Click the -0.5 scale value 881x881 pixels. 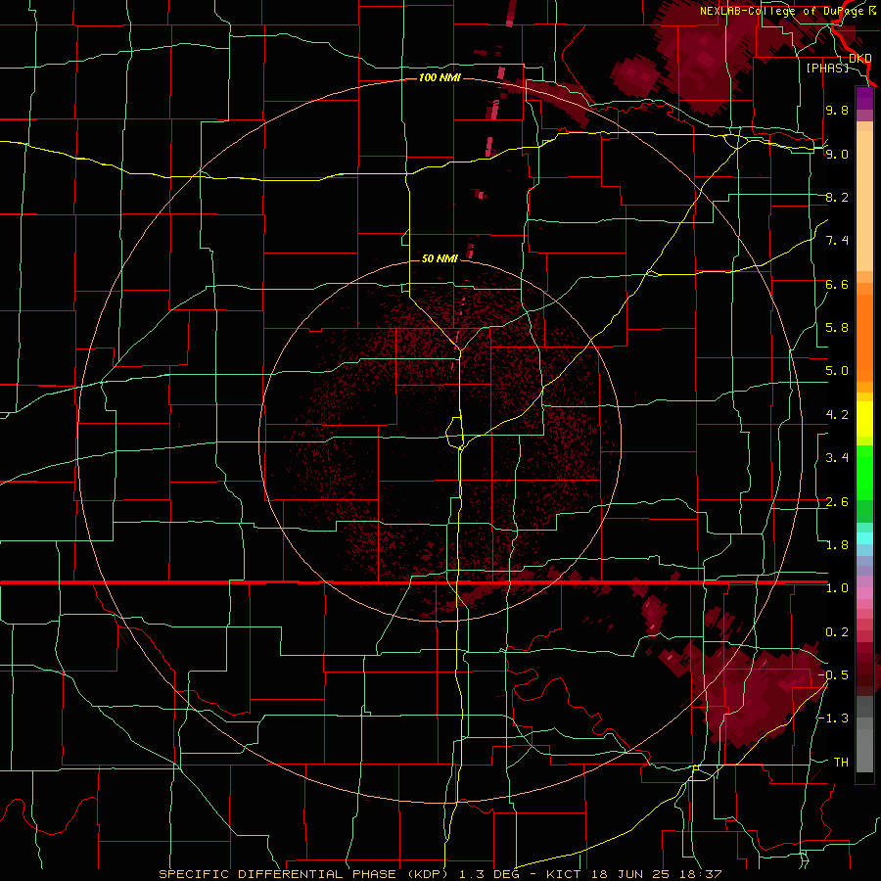(x=833, y=675)
